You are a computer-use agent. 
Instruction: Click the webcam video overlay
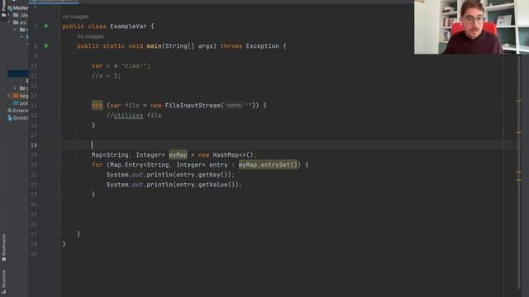pos(471,27)
